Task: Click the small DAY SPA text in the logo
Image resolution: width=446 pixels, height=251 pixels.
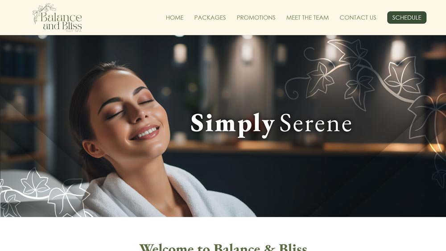Action: [74, 31]
